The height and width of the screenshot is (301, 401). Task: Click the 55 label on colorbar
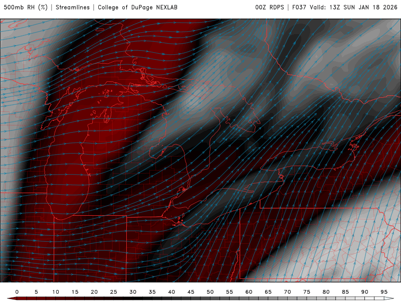coord(230,292)
